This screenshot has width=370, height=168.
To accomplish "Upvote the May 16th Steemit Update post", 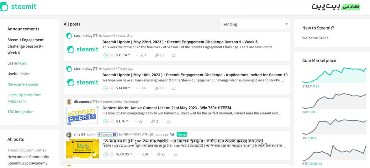I will (106, 88).
